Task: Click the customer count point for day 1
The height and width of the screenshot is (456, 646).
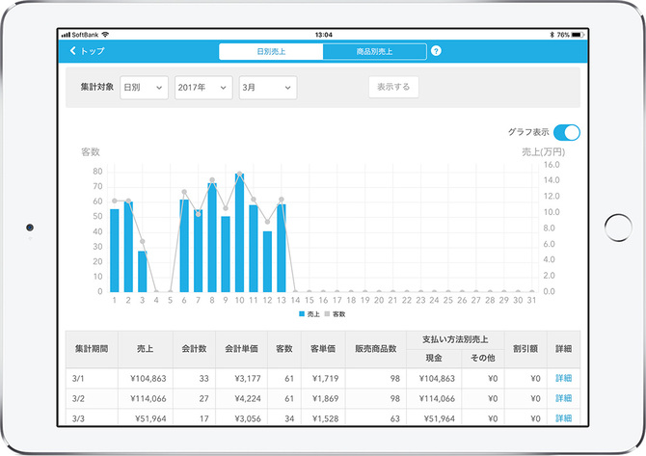Action: click(114, 201)
